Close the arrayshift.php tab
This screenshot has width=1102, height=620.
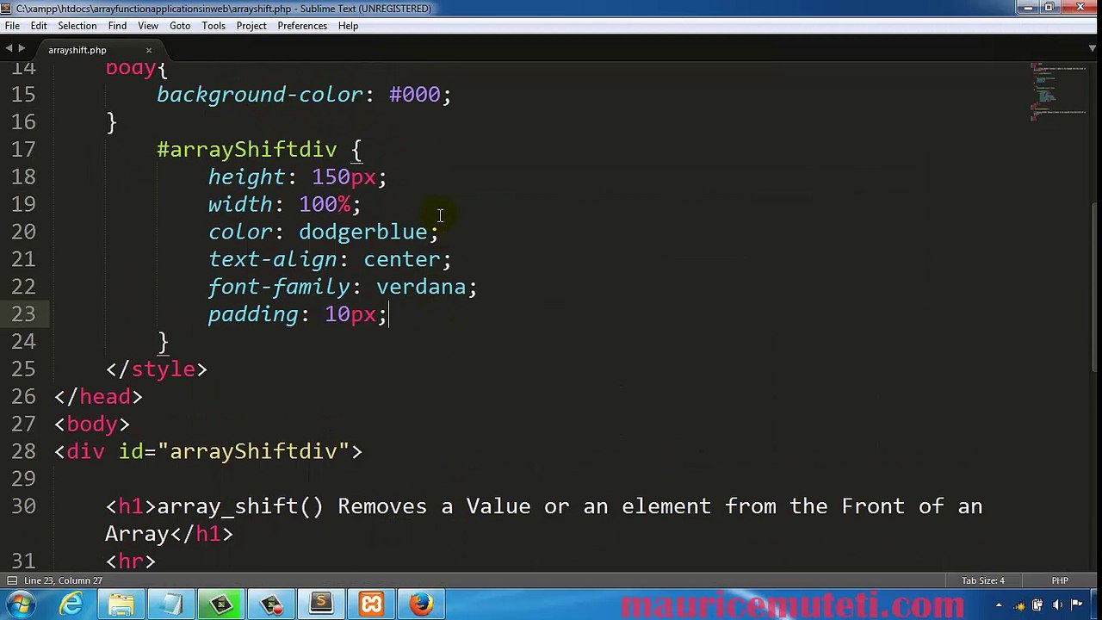(148, 50)
